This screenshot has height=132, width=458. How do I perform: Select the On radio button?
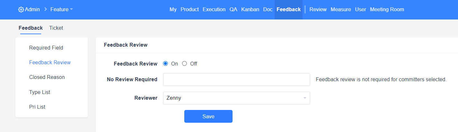166,64
